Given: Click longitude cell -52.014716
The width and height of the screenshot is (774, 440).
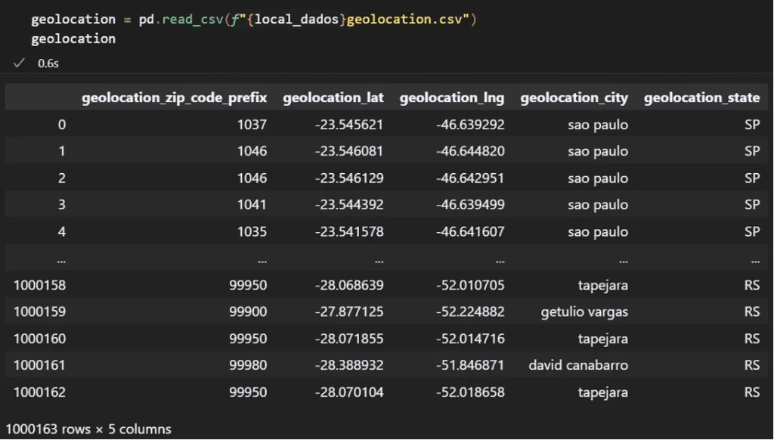Looking at the screenshot, I should 470,339.
